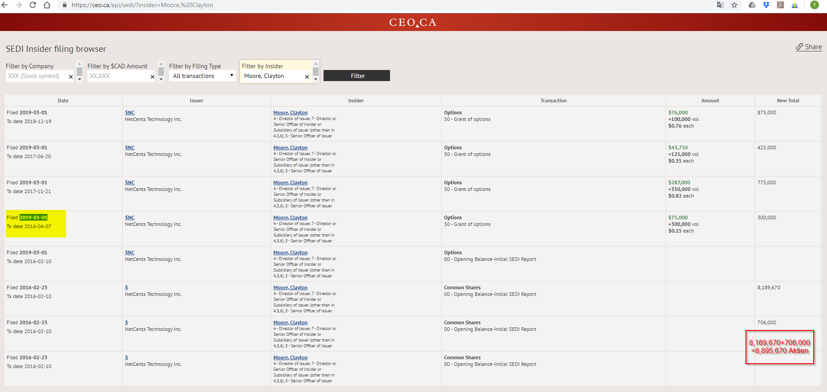Click the Amount column header

pos(710,101)
